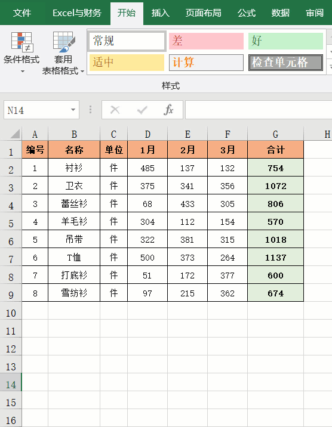The height and width of the screenshot is (427, 332).
Task: Select column E header
Action: point(187,134)
